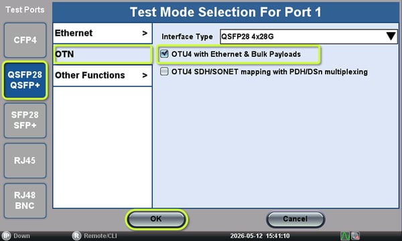Click the green signal waveform status icon
The height and width of the screenshot is (241, 402).
coord(345,236)
